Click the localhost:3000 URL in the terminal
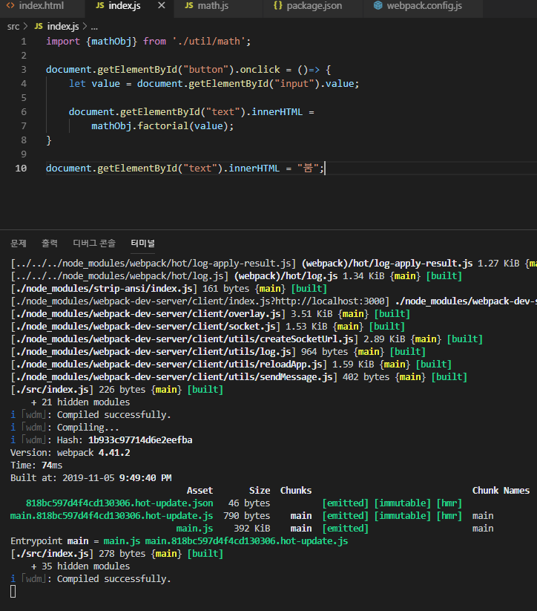This screenshot has height=611, width=537. click(344, 301)
